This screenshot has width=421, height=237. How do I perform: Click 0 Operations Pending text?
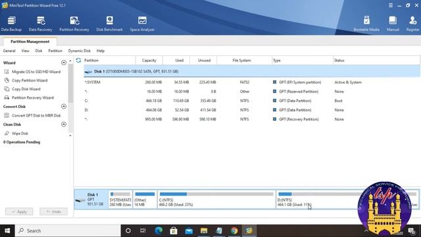22,142
